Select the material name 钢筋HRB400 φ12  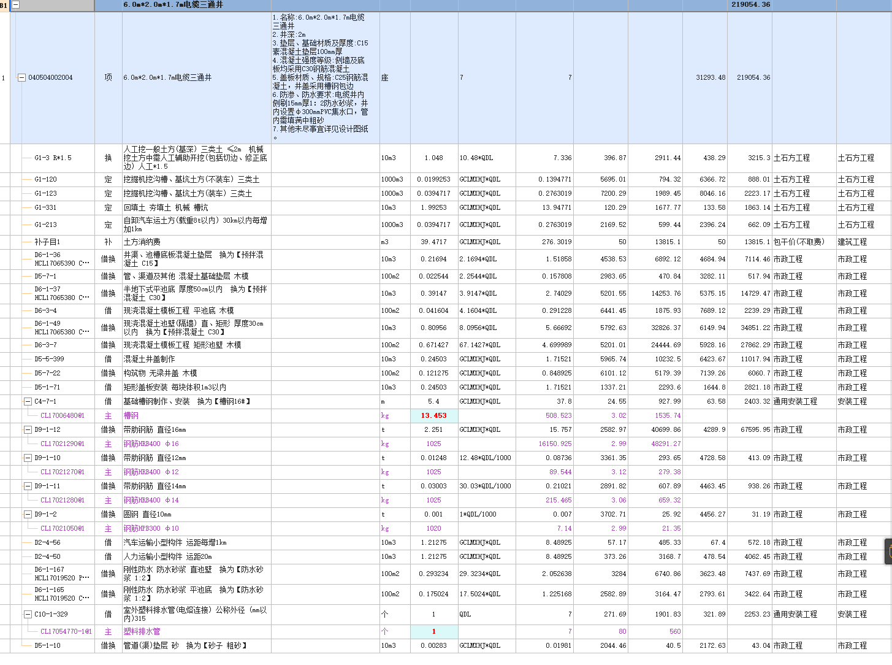coord(151,472)
